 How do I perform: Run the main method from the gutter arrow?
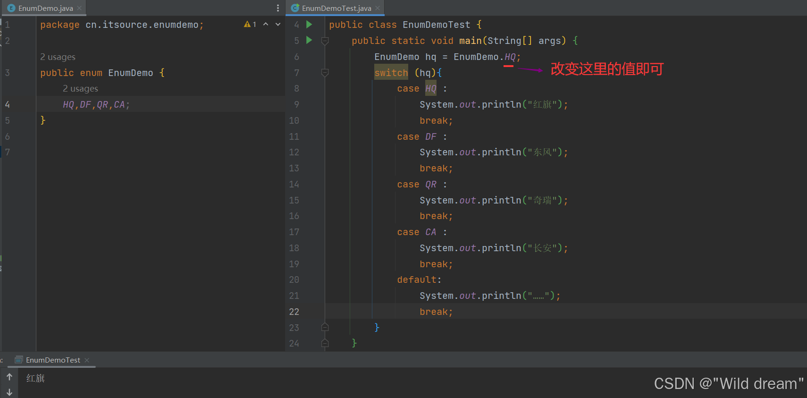pyautogui.click(x=309, y=40)
